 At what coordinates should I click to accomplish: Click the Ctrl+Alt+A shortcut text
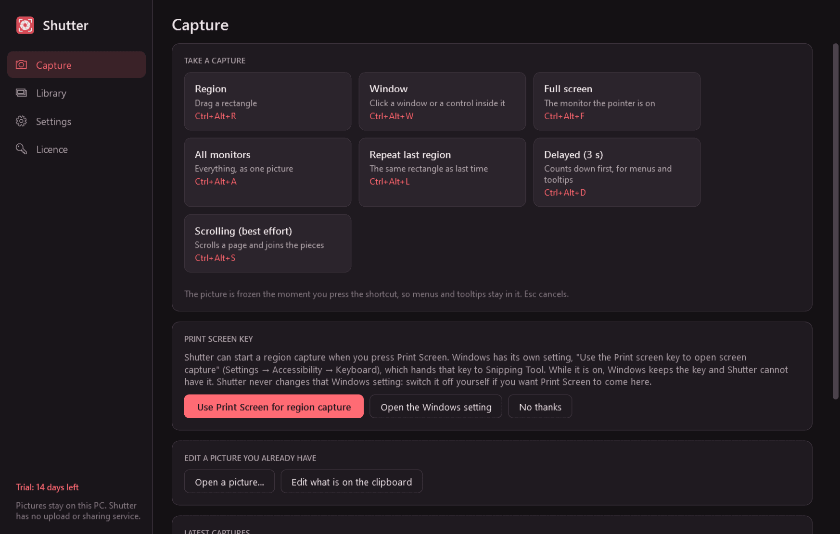216,181
